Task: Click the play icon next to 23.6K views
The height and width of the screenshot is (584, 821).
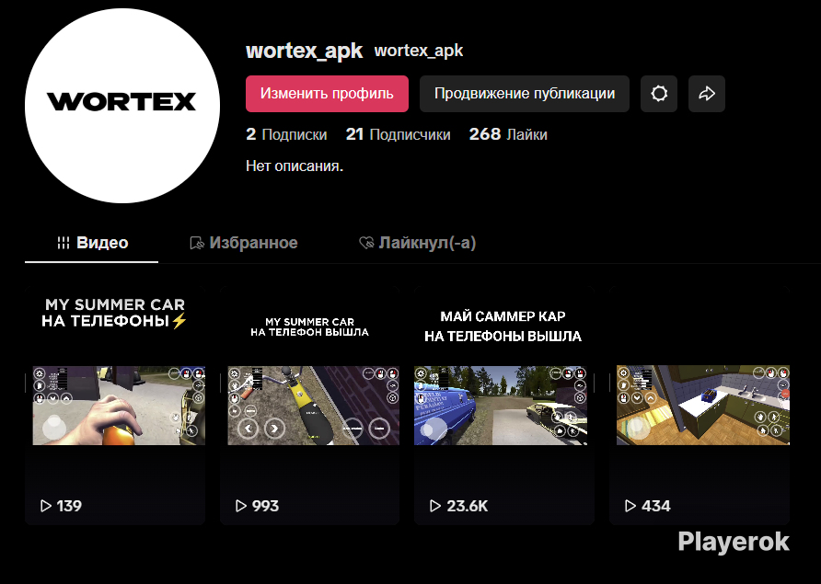Action: pyautogui.click(x=435, y=506)
